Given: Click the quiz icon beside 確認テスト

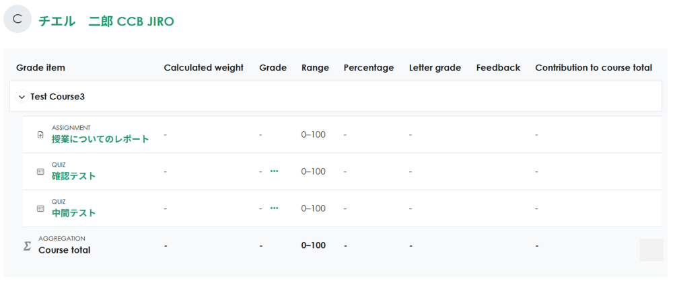Looking at the screenshot, I should [x=40, y=171].
